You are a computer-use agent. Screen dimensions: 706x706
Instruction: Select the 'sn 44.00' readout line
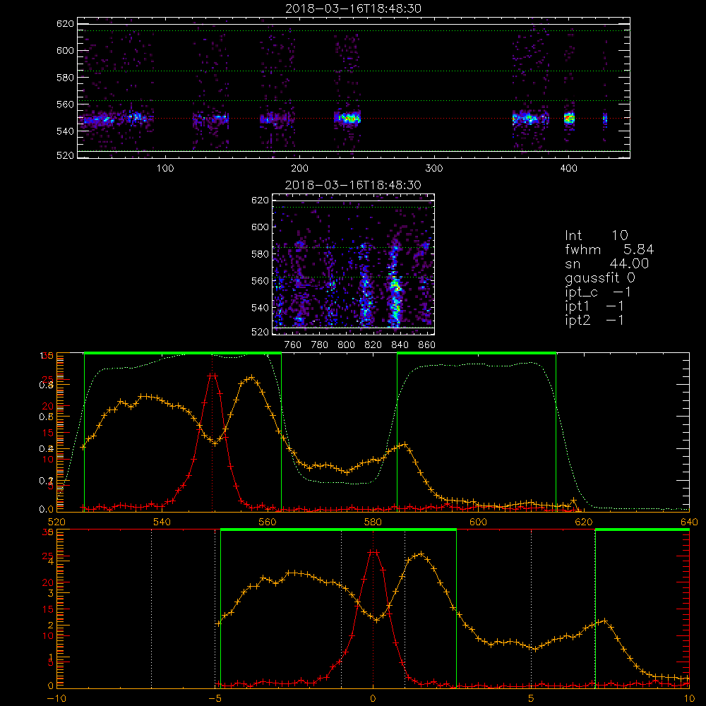click(x=607, y=263)
